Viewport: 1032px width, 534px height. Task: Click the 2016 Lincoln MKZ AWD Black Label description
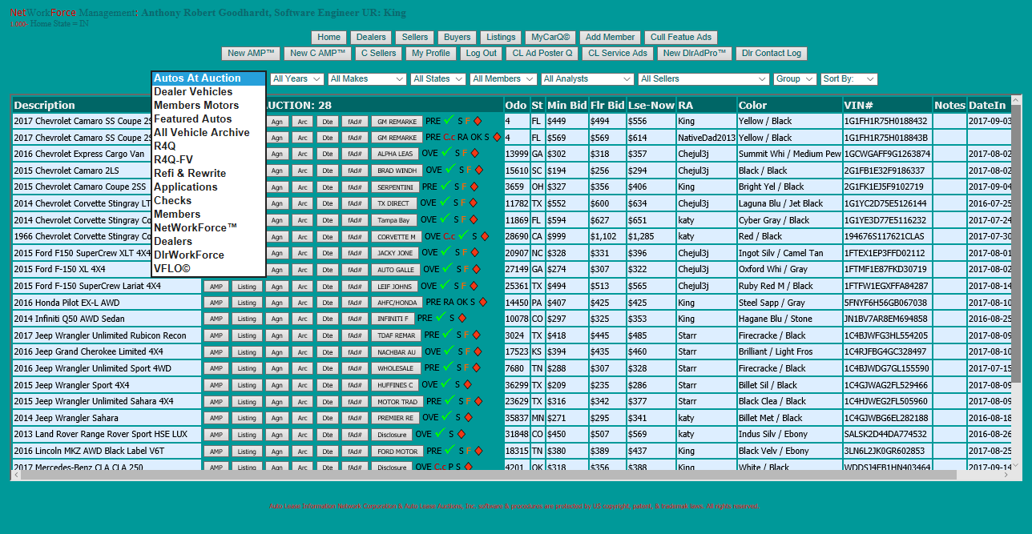coord(107,451)
